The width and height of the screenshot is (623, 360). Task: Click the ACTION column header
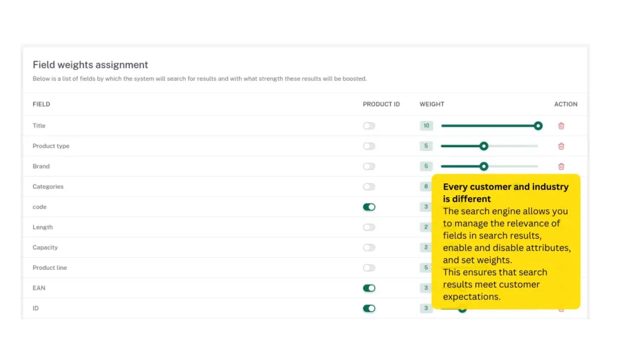(566, 104)
